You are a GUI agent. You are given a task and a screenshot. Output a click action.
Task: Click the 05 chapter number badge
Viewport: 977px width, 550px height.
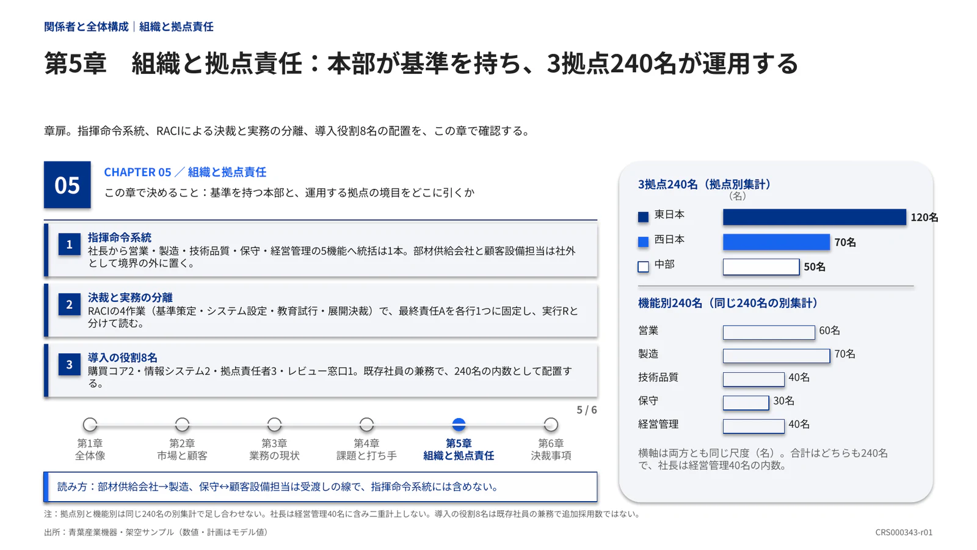point(67,185)
